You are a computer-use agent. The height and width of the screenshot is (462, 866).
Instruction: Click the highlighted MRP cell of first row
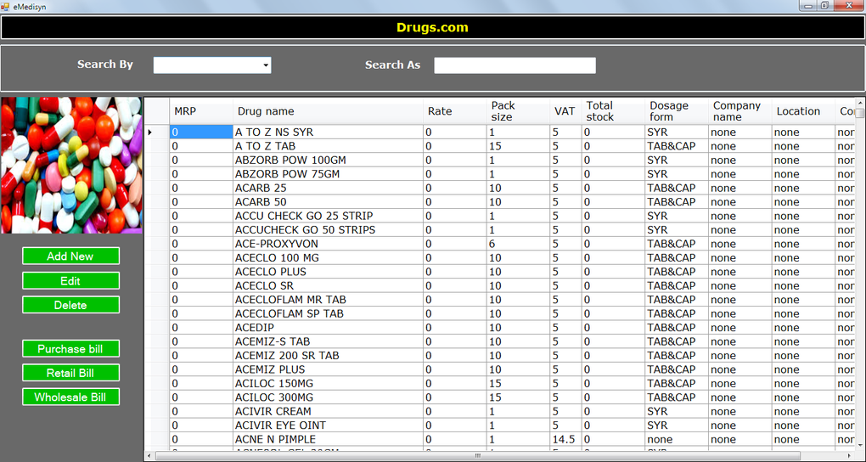coord(201,132)
